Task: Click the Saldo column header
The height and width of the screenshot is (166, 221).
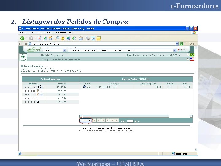Action: pos(184,84)
